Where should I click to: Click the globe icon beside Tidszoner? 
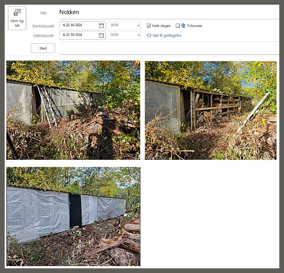pos(183,26)
